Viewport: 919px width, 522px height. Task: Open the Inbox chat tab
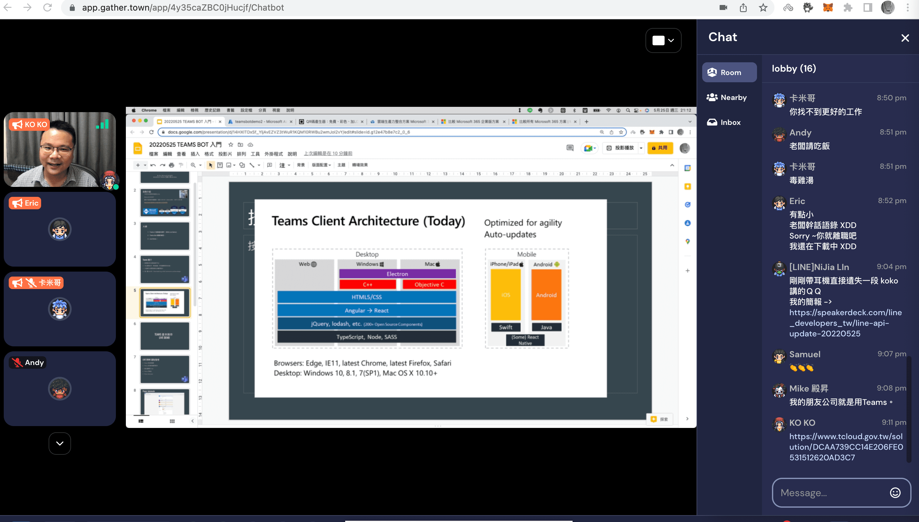tap(729, 122)
